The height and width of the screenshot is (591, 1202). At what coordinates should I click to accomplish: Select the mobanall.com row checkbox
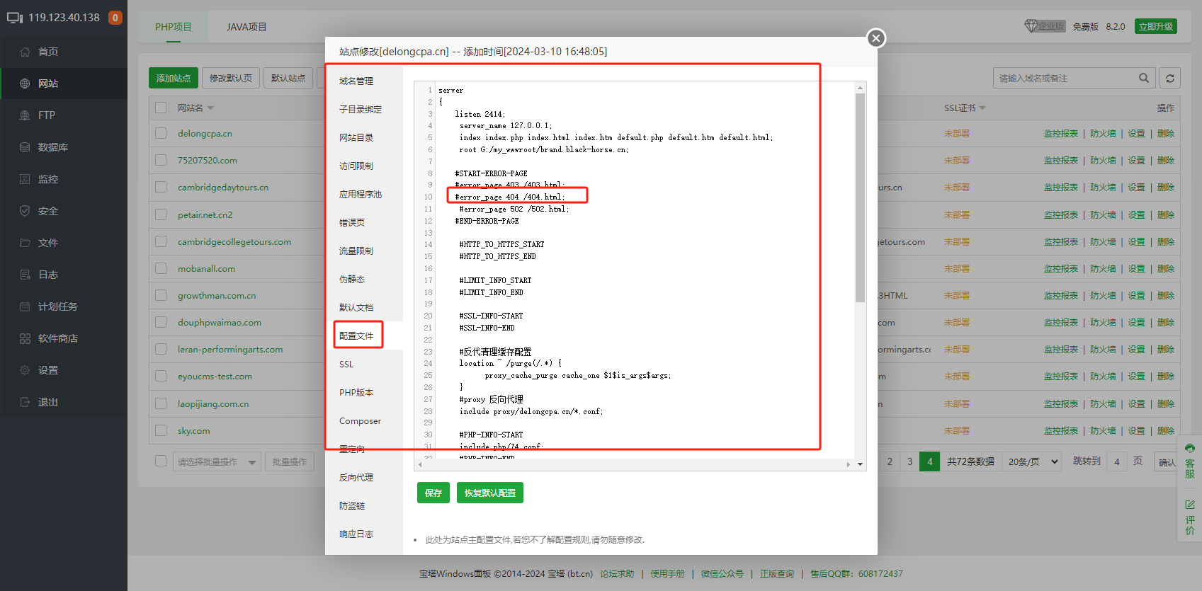pos(161,268)
